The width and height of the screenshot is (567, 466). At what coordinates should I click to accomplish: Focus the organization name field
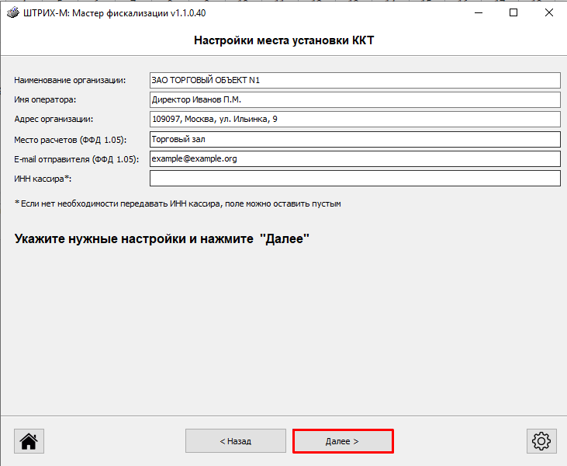coord(354,80)
